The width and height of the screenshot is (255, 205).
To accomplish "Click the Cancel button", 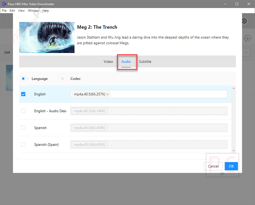I will [x=213, y=166].
